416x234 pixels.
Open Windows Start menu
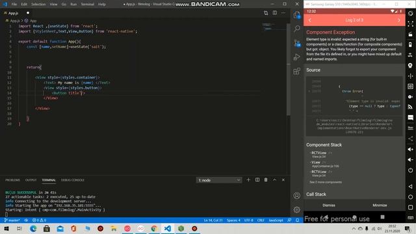click(6, 229)
